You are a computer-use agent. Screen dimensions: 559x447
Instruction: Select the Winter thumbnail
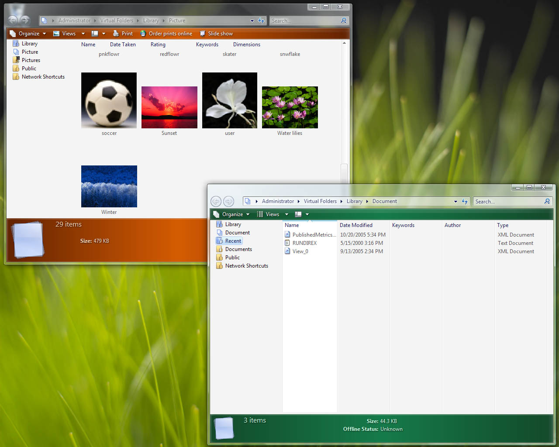[109, 186]
